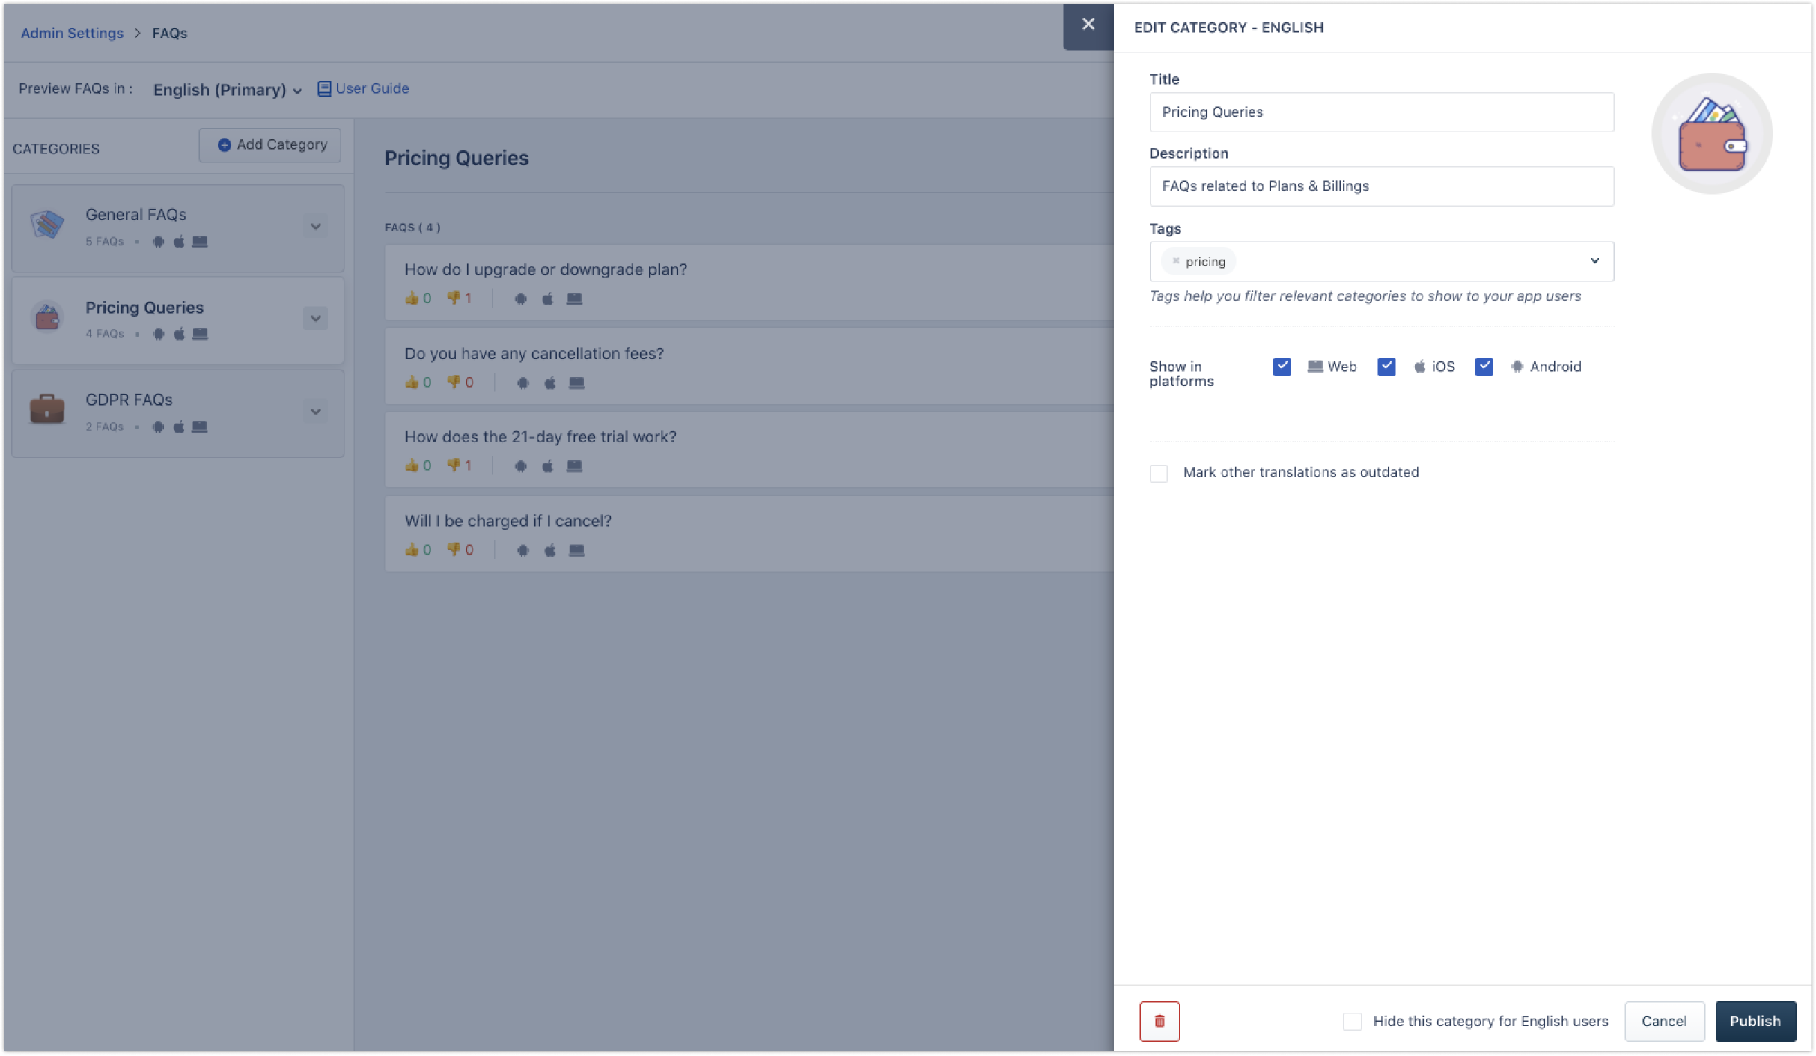Image resolution: width=1816 pixels, height=1056 pixels.
Task: Close the edit category panel with X
Action: tap(1088, 25)
